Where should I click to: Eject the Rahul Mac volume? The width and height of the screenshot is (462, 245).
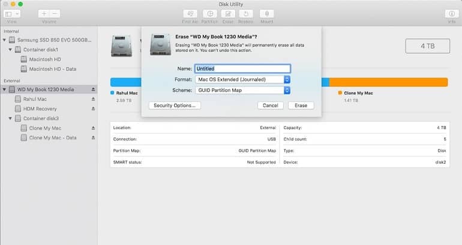tap(93, 99)
